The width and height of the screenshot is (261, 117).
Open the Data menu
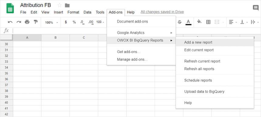[88, 12]
